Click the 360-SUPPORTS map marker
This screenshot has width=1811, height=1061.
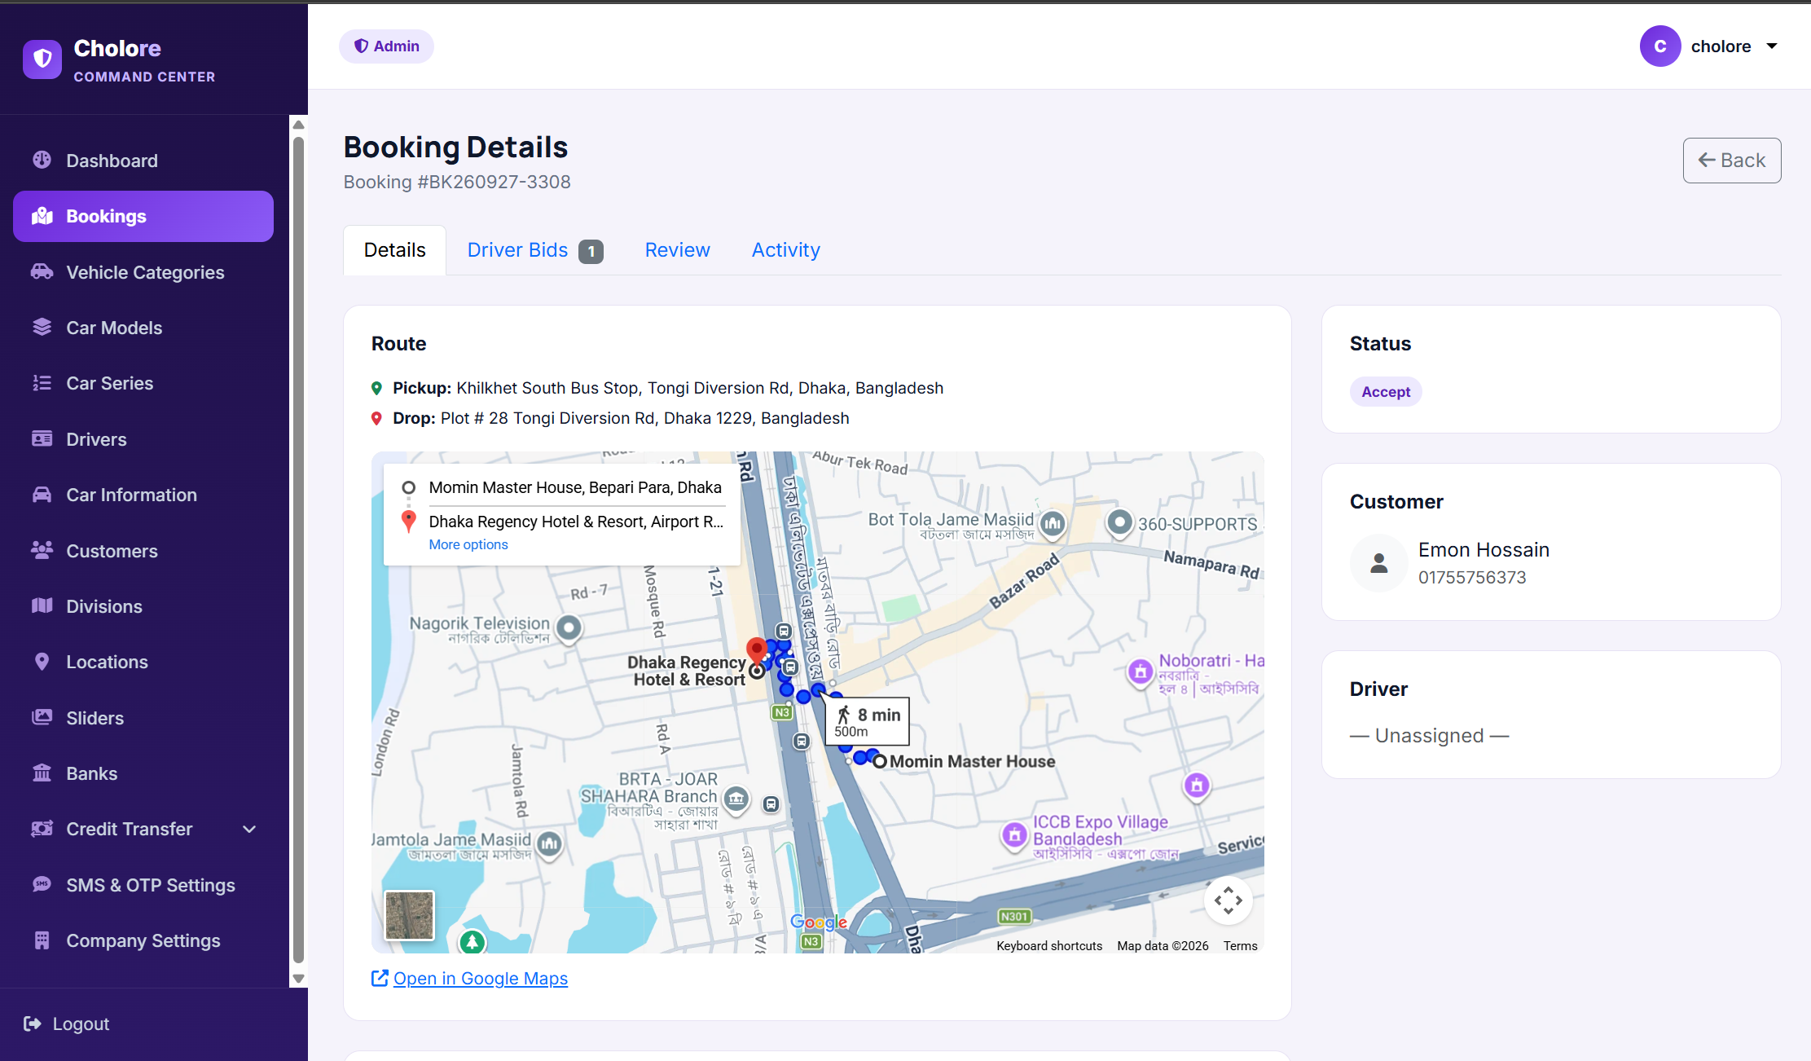[x=1120, y=522]
